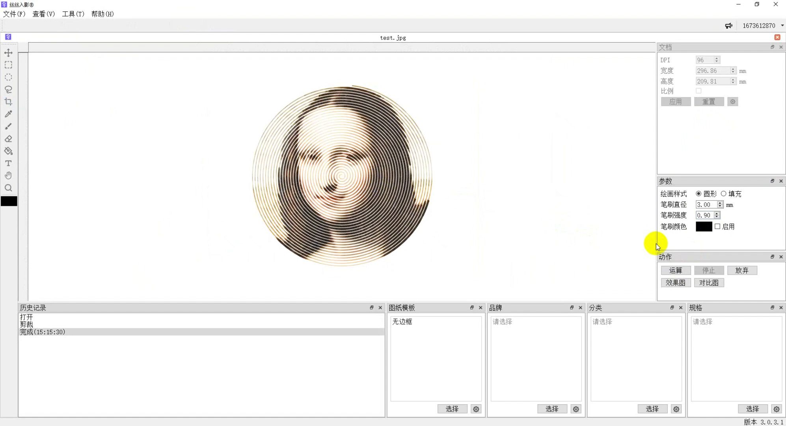786x426 pixels.
Task: Select the 填充 drawing style radio button
Action: [723, 194]
